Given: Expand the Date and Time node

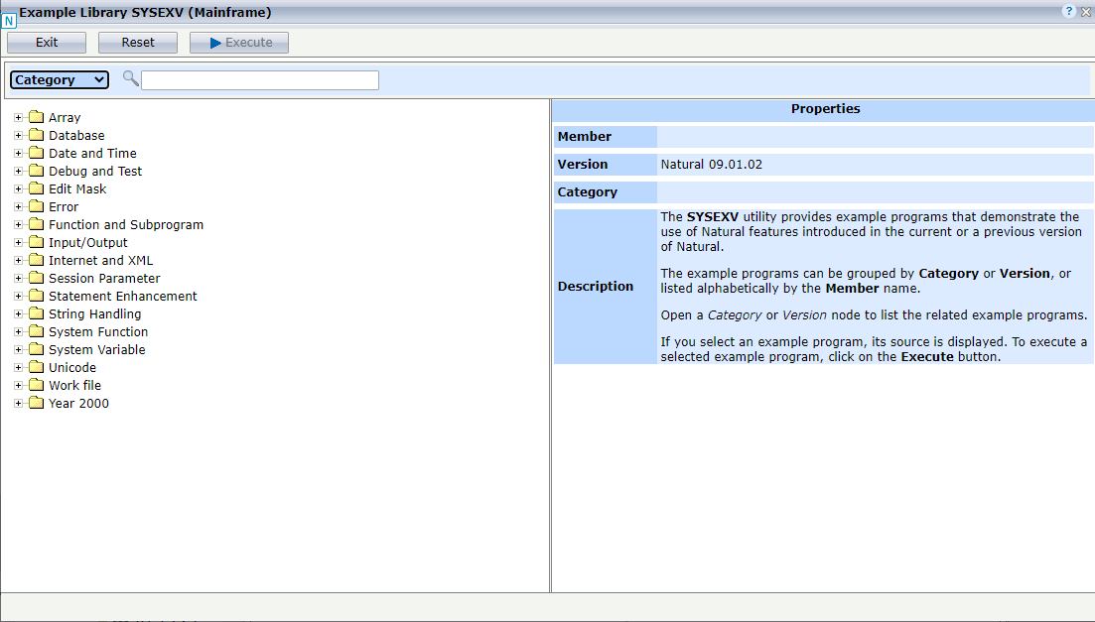Looking at the screenshot, I should click(x=18, y=153).
